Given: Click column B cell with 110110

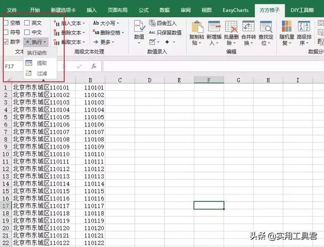Looking at the screenshot, I should pos(91,154).
